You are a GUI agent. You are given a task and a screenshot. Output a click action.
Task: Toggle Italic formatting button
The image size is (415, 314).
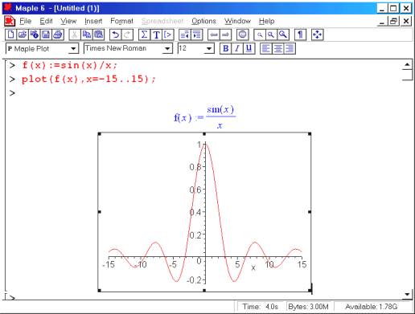pyautogui.click(x=237, y=49)
